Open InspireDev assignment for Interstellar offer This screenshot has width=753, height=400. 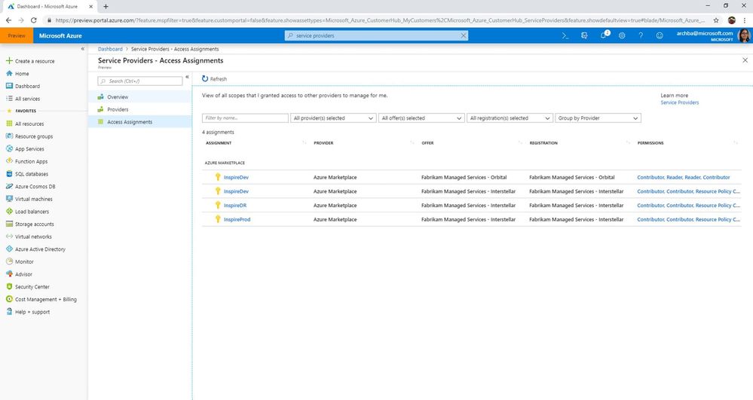coord(236,191)
